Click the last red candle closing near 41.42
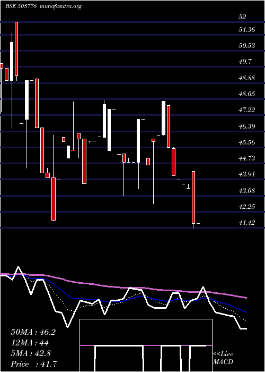This screenshot has width=265, height=372. tap(193, 197)
